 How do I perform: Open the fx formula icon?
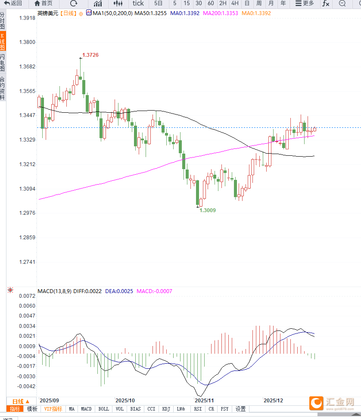(326, 3)
